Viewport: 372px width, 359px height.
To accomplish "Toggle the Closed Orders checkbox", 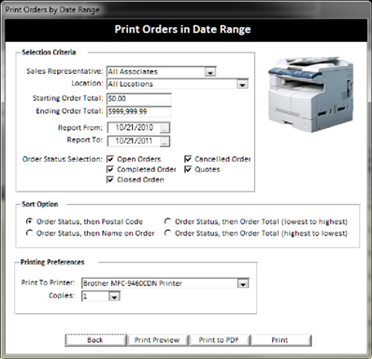I will point(110,179).
